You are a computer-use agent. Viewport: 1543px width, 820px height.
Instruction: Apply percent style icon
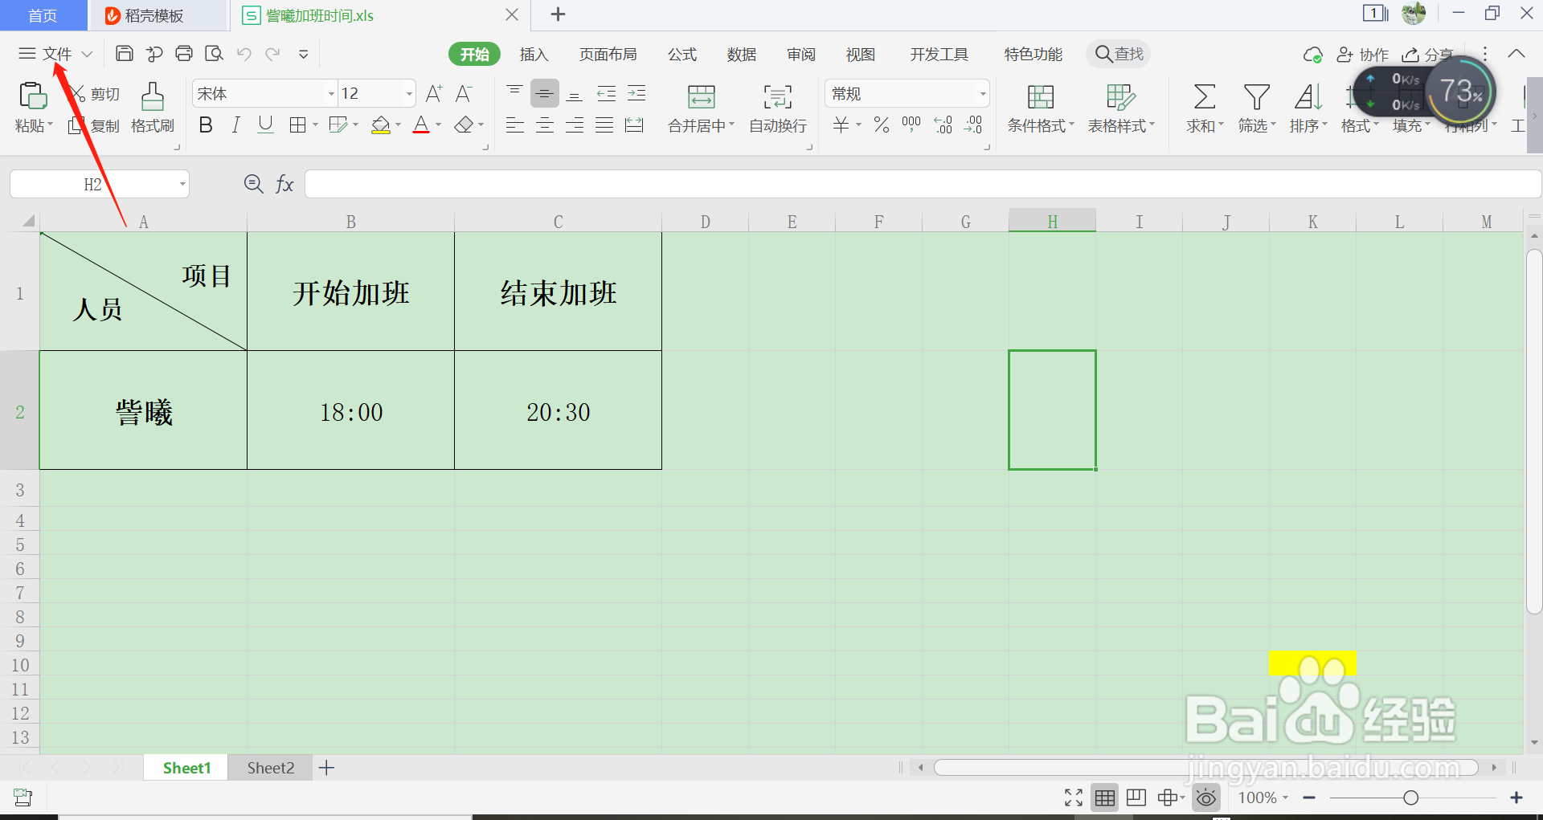click(x=882, y=125)
